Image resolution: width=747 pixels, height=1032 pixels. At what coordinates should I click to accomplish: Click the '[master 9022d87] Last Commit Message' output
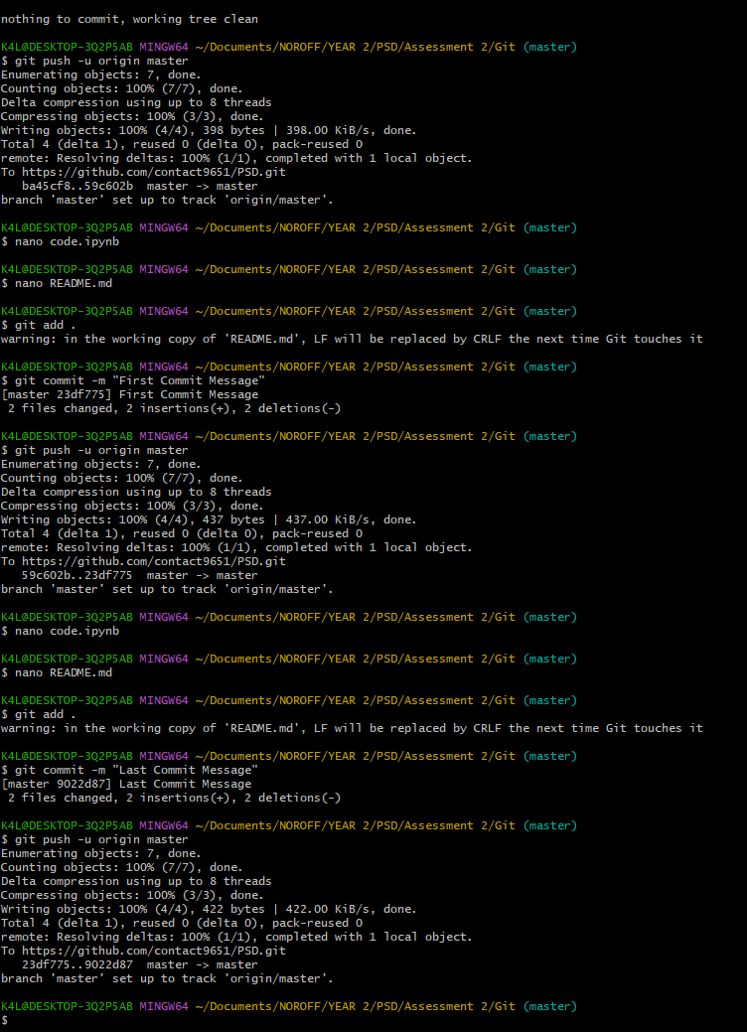(x=126, y=784)
